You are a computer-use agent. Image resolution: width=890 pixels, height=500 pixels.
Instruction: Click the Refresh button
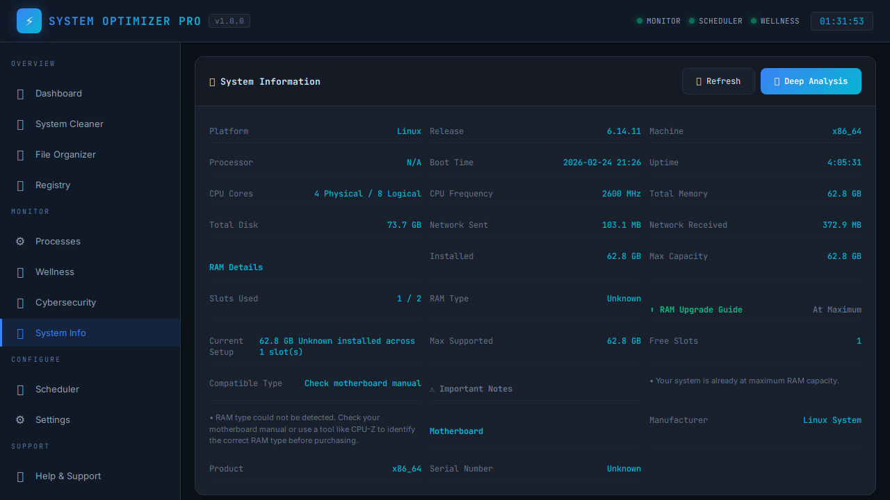[x=718, y=81]
